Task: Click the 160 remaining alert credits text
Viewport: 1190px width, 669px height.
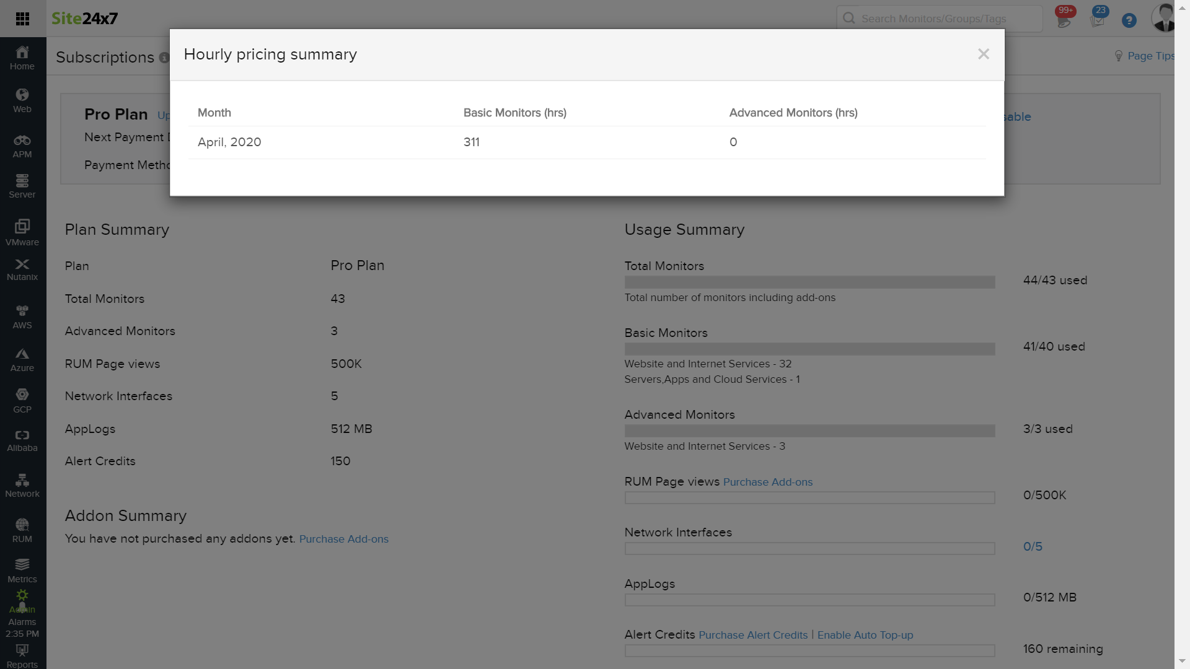Action: (1063, 649)
